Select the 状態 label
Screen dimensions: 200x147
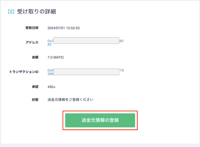point(35,99)
